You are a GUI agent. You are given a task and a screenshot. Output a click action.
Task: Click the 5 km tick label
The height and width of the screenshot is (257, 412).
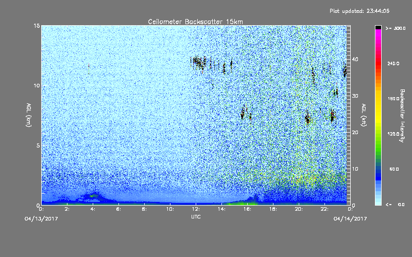pyautogui.click(x=38, y=145)
